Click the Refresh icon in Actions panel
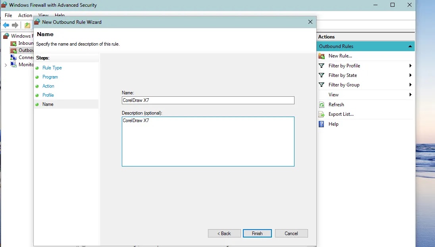Screen dimensions: 435x247 click(x=321, y=104)
